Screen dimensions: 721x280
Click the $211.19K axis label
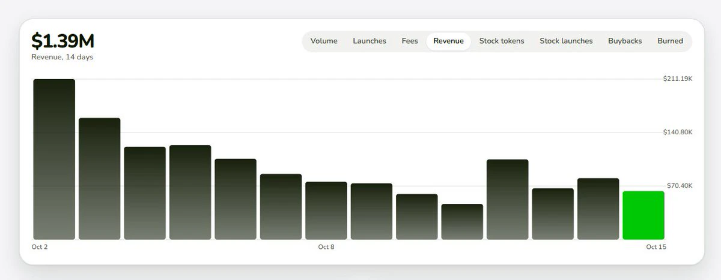click(x=678, y=79)
